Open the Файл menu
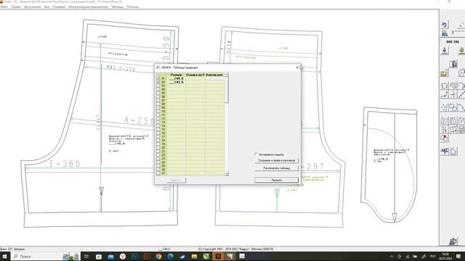 [x=4, y=7]
